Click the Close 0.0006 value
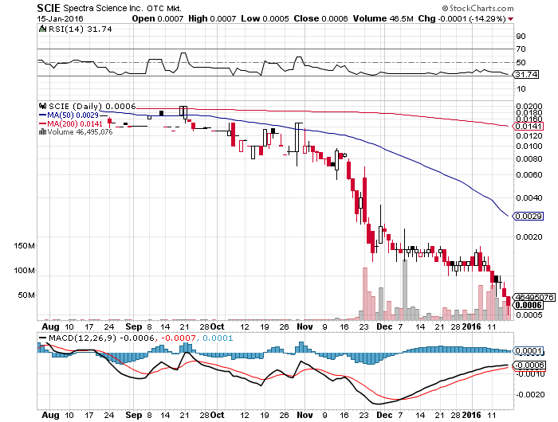 click(x=320, y=18)
